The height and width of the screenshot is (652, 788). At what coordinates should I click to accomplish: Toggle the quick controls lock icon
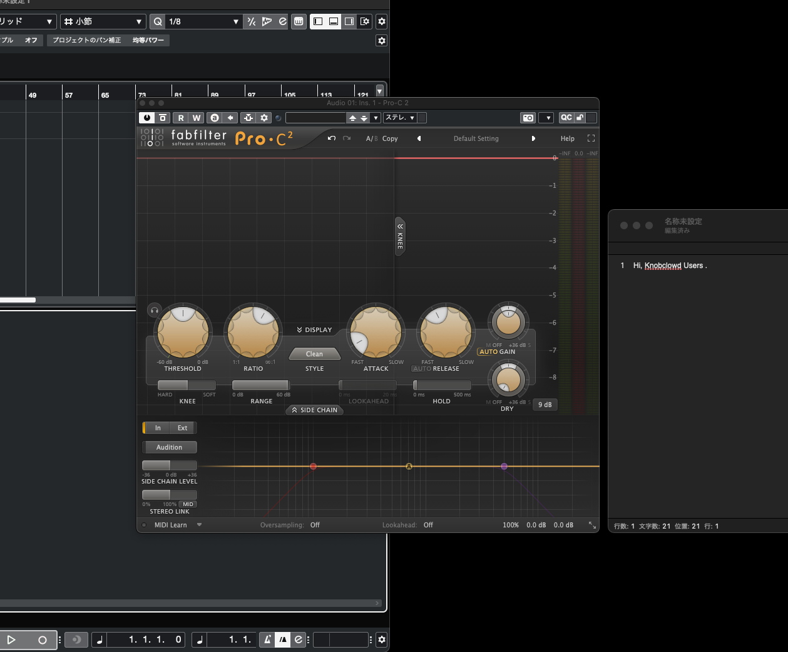pos(580,118)
